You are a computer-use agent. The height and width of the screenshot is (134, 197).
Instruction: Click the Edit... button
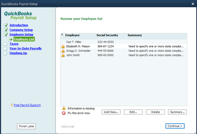[133, 112]
